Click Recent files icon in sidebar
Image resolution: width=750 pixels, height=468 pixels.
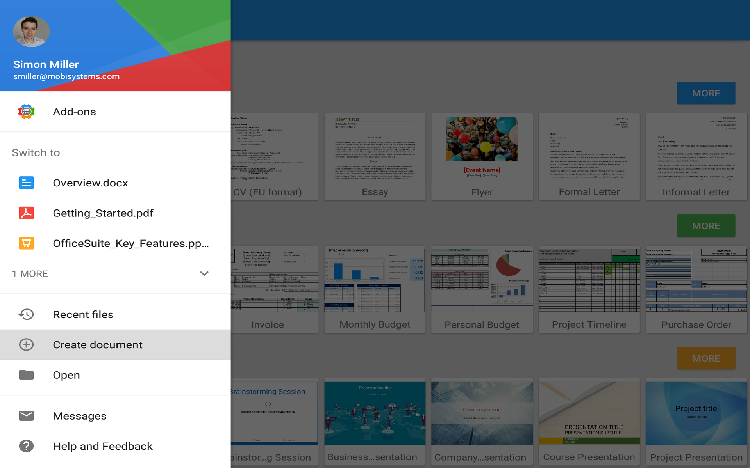(25, 314)
